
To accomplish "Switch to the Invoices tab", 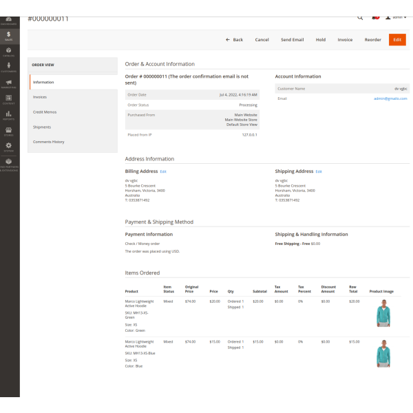I will 40,97.
